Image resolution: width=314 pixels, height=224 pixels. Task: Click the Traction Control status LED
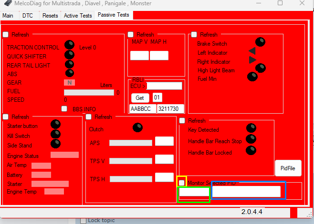(x=70, y=45)
